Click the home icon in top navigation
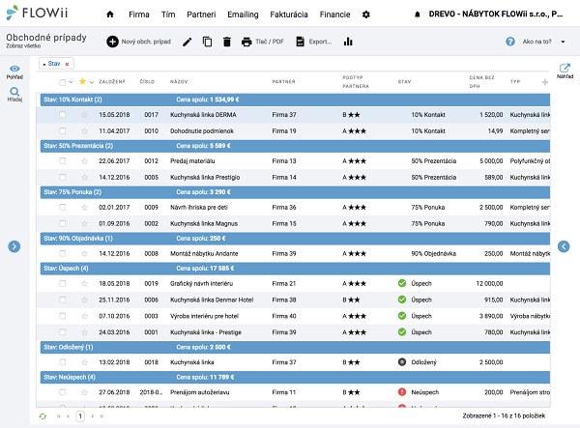 pos(109,14)
